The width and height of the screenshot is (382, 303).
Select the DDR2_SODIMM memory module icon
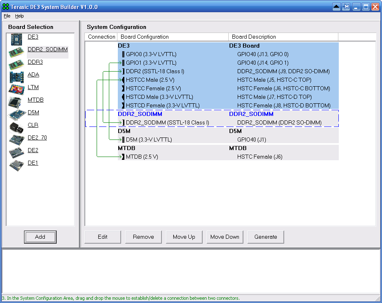[16, 52]
